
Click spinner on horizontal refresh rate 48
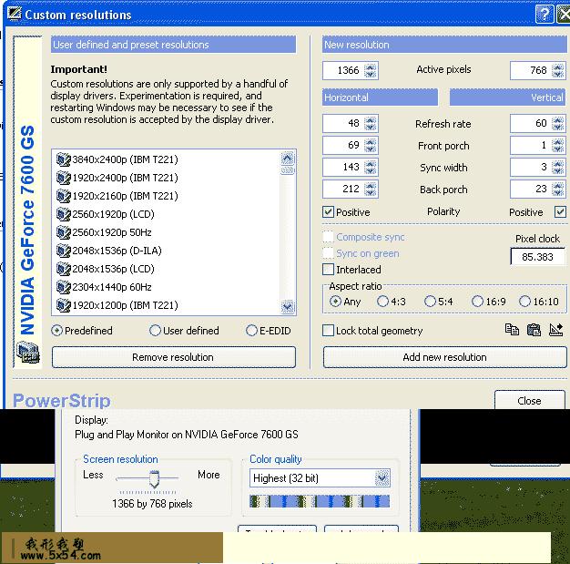[x=371, y=124]
